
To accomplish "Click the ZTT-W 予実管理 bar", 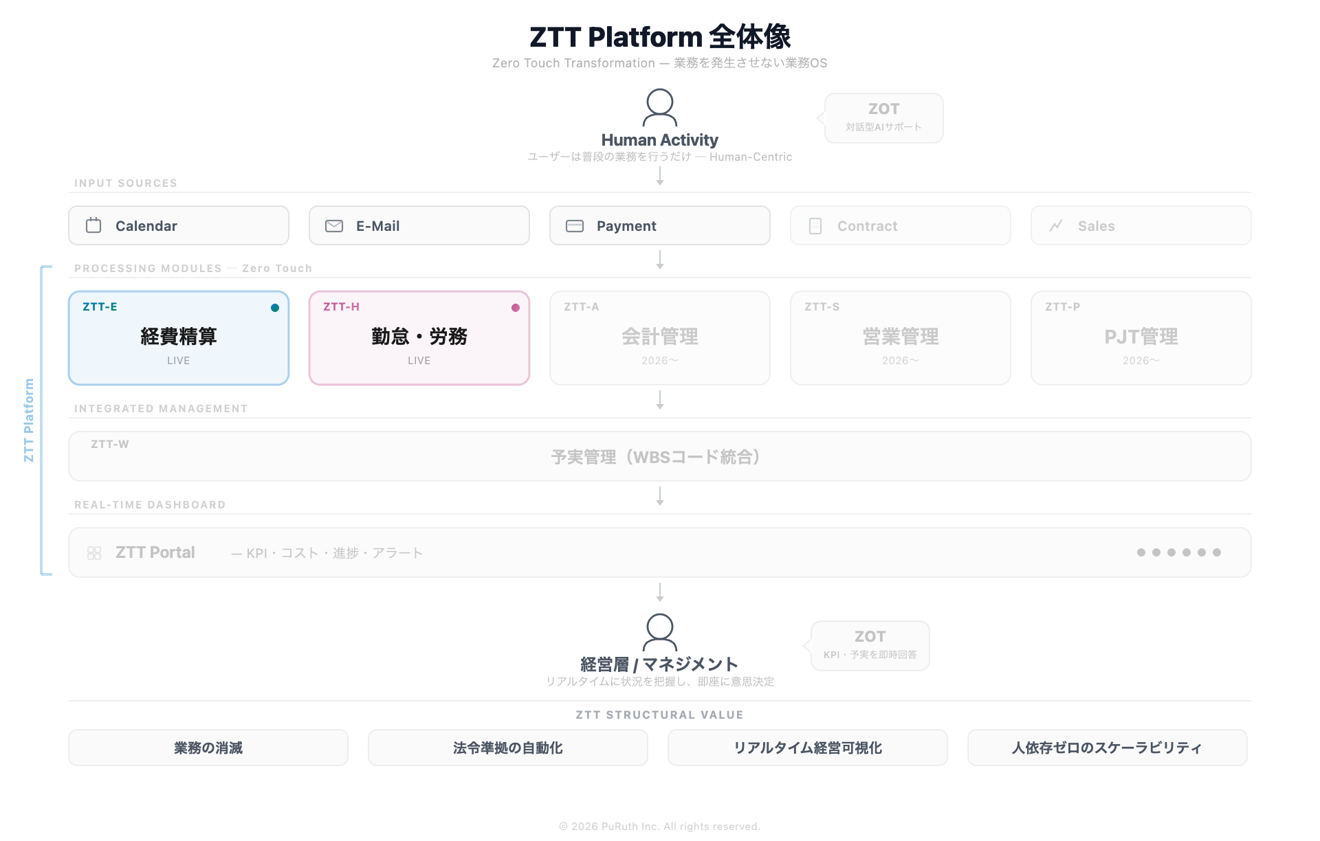I will [660, 456].
